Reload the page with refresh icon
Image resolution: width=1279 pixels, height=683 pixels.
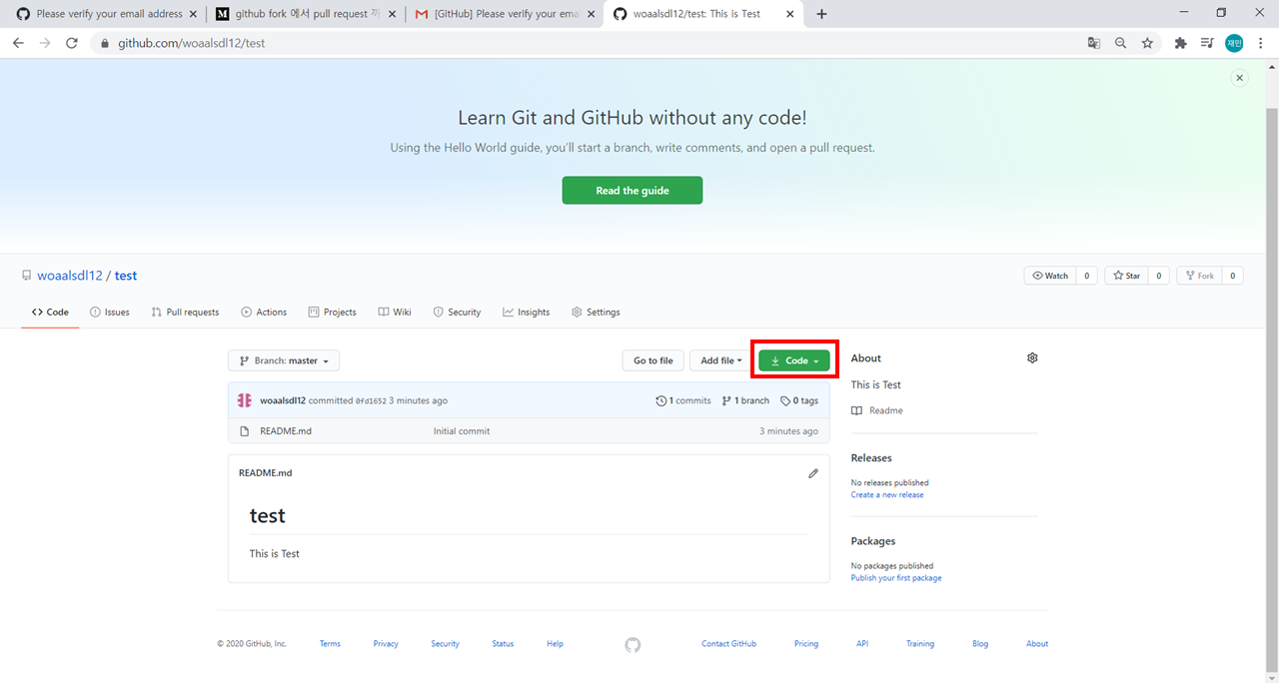point(72,43)
